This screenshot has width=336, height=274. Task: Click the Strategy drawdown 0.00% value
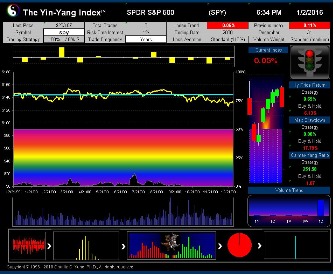point(310,134)
